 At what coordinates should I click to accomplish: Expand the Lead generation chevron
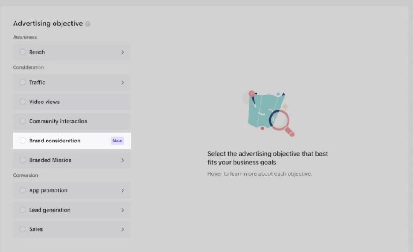tap(123, 210)
